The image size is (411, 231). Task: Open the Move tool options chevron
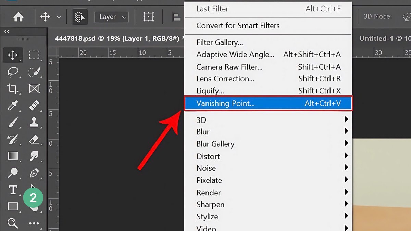point(58,17)
